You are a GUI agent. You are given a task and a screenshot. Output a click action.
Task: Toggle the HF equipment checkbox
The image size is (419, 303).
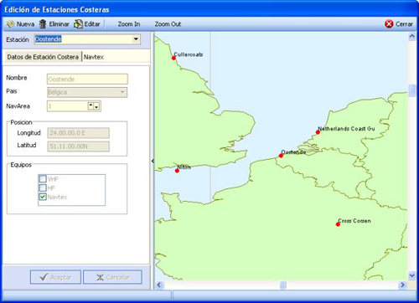point(43,187)
